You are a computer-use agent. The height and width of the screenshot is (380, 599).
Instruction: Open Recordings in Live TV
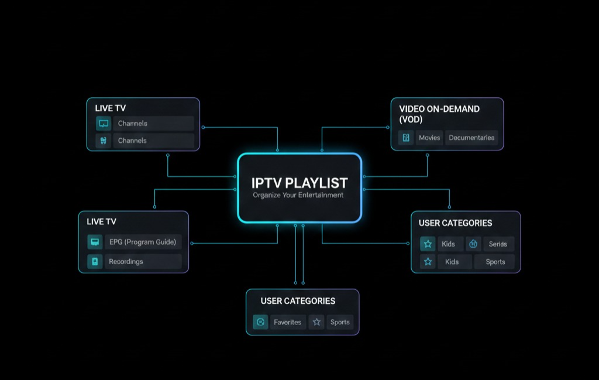pyautogui.click(x=143, y=262)
